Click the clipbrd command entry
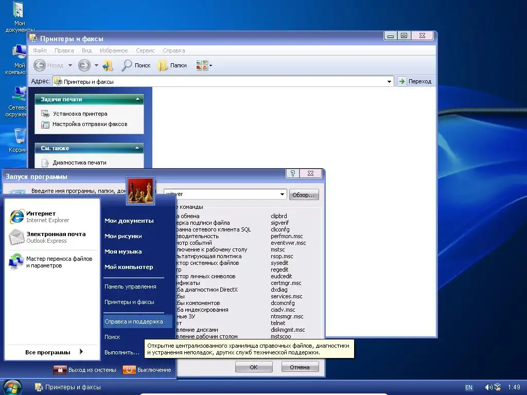Image resolution: width=527 pixels, height=395 pixels. coord(278,216)
